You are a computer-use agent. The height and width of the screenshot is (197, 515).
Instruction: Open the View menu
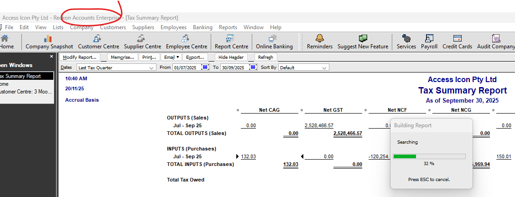41,27
